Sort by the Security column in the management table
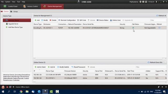This screenshot has width=168, height=94. pyautogui.click(x=123, y=24)
